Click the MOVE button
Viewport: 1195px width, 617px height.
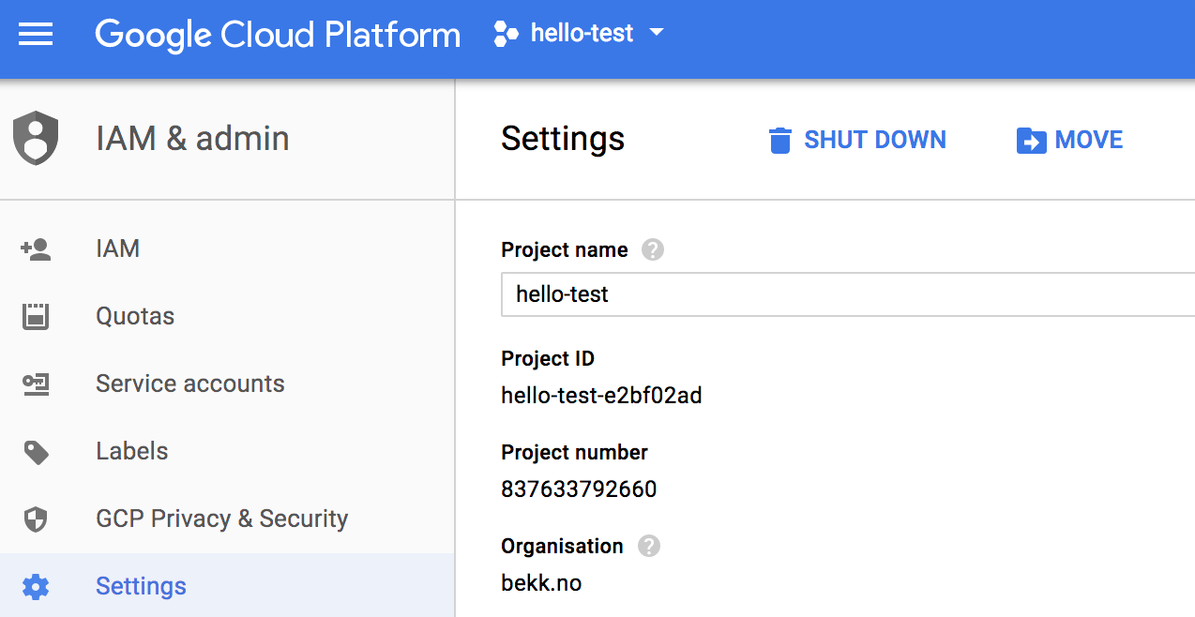(x=1069, y=140)
